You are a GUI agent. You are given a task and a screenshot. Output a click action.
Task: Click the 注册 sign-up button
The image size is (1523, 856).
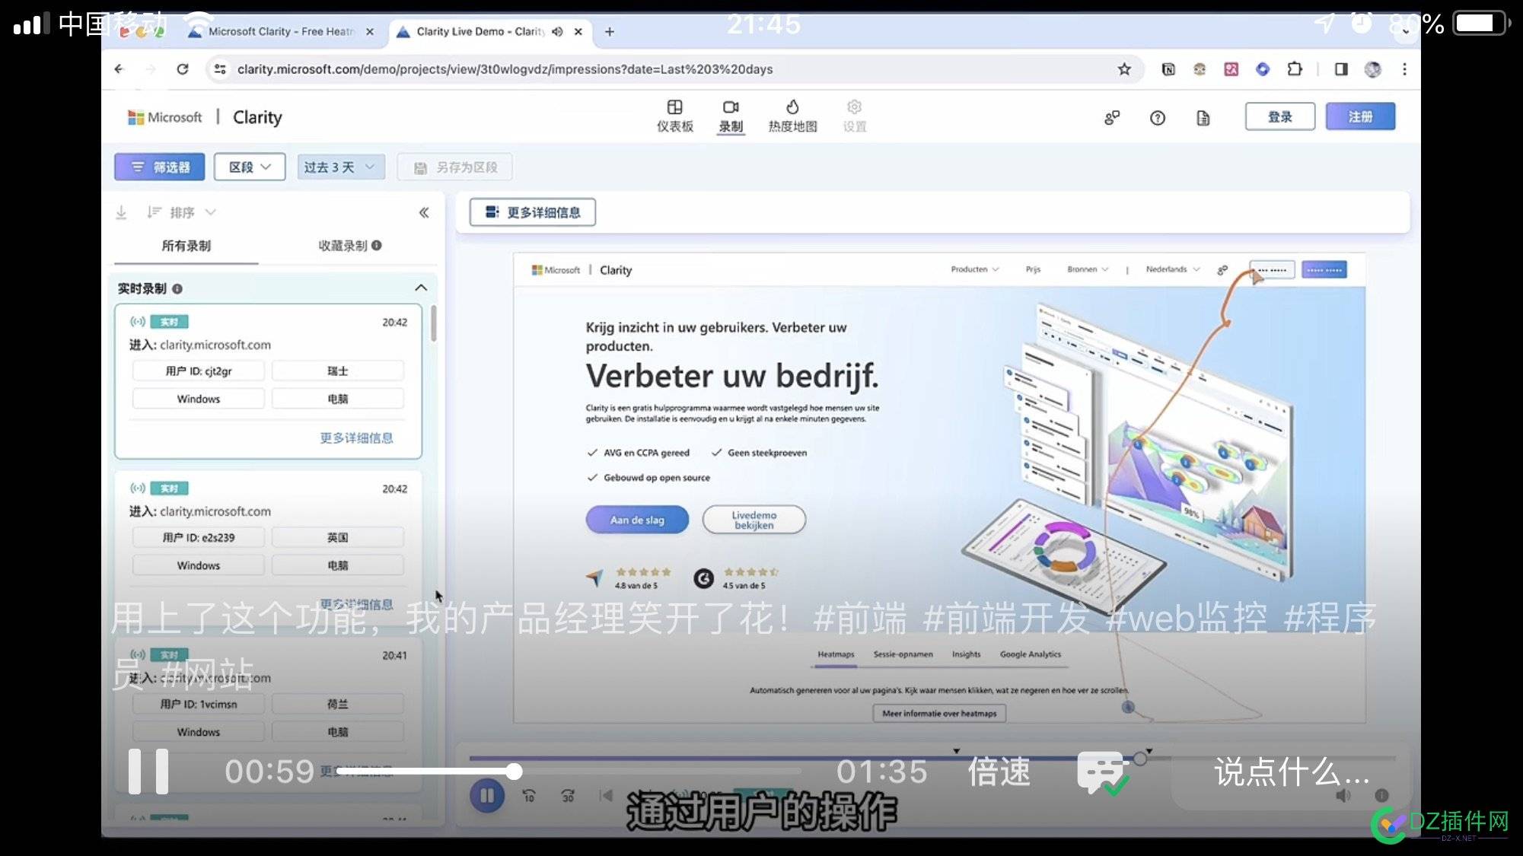pos(1360,116)
